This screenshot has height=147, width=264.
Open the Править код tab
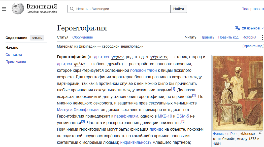228,37
